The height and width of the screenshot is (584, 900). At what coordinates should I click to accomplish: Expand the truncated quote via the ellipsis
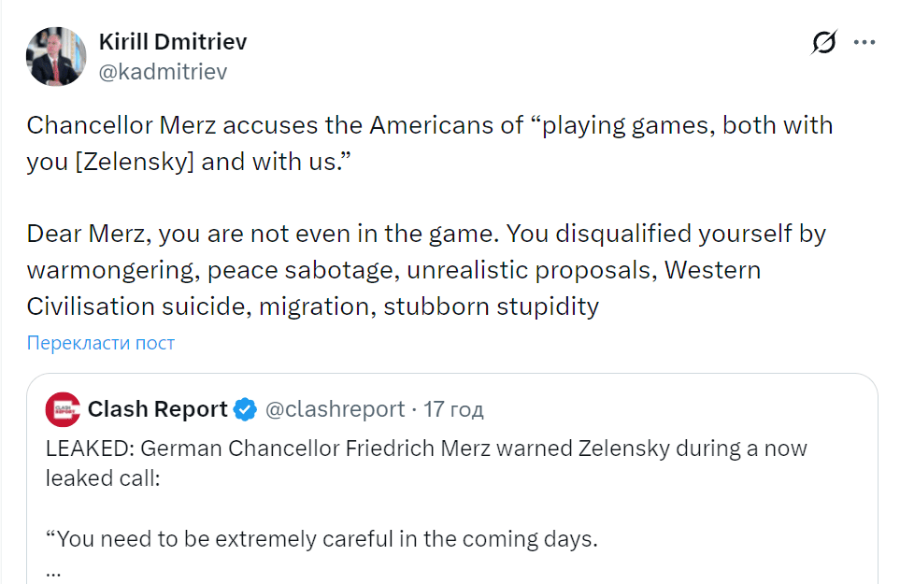click(53, 569)
